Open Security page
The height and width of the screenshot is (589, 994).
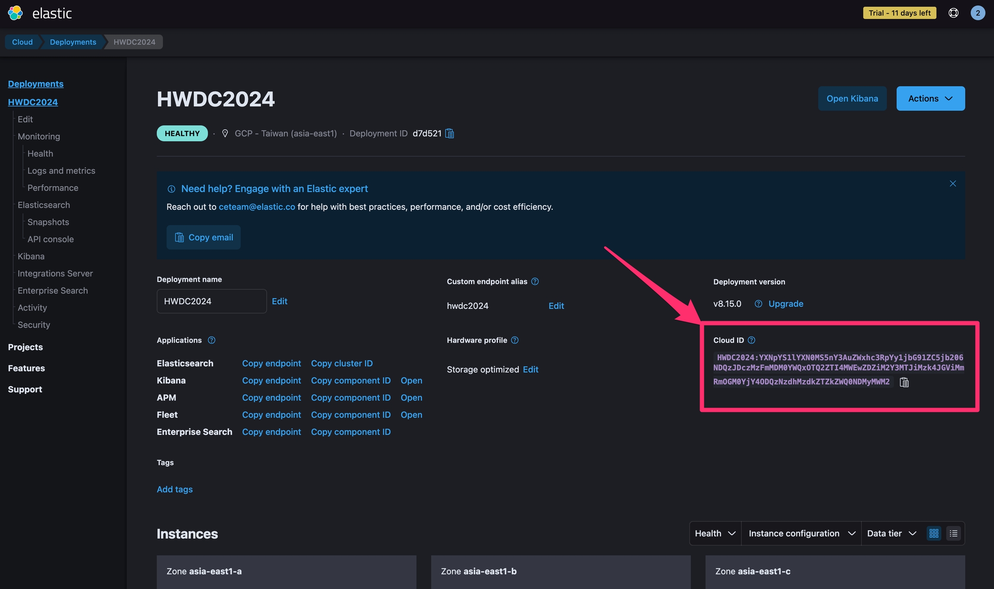[x=34, y=325]
